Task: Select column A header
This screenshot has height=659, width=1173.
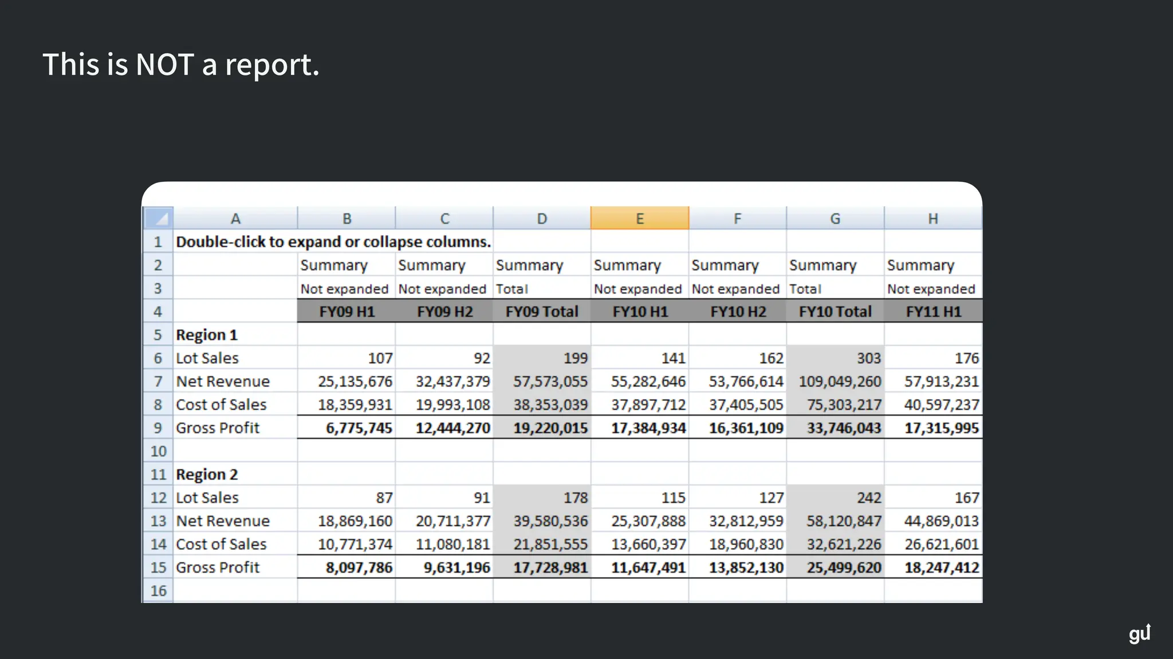Action: click(x=235, y=218)
